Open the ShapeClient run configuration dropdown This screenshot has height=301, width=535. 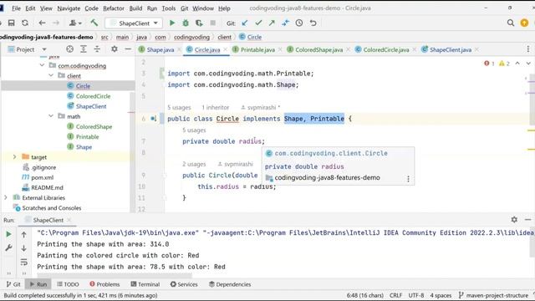[134, 23]
